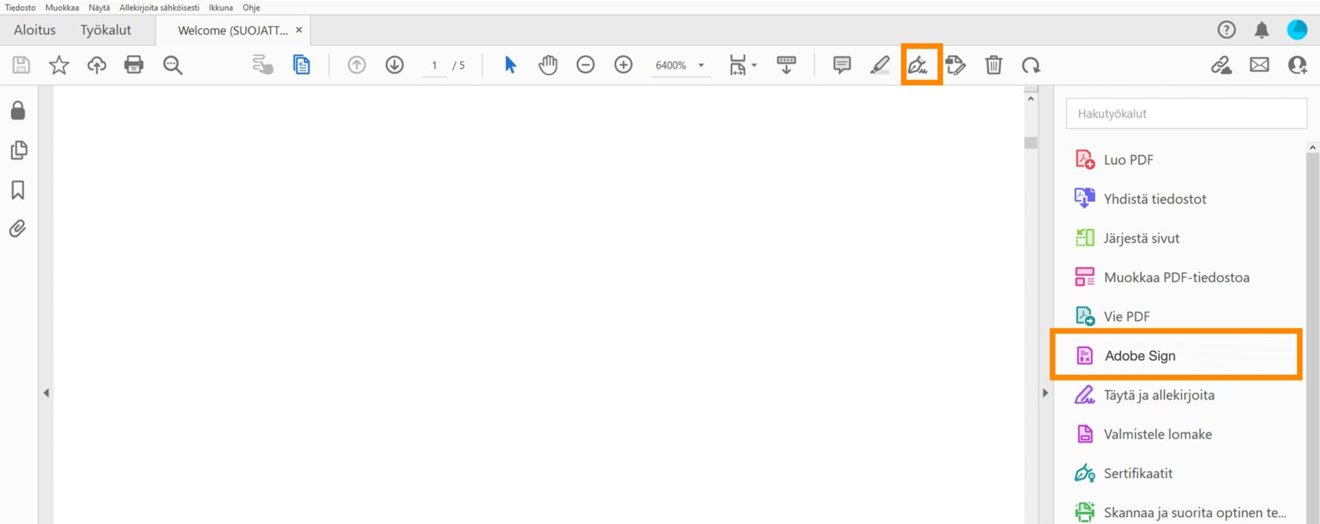Open the Tiedosto menu

(20, 8)
